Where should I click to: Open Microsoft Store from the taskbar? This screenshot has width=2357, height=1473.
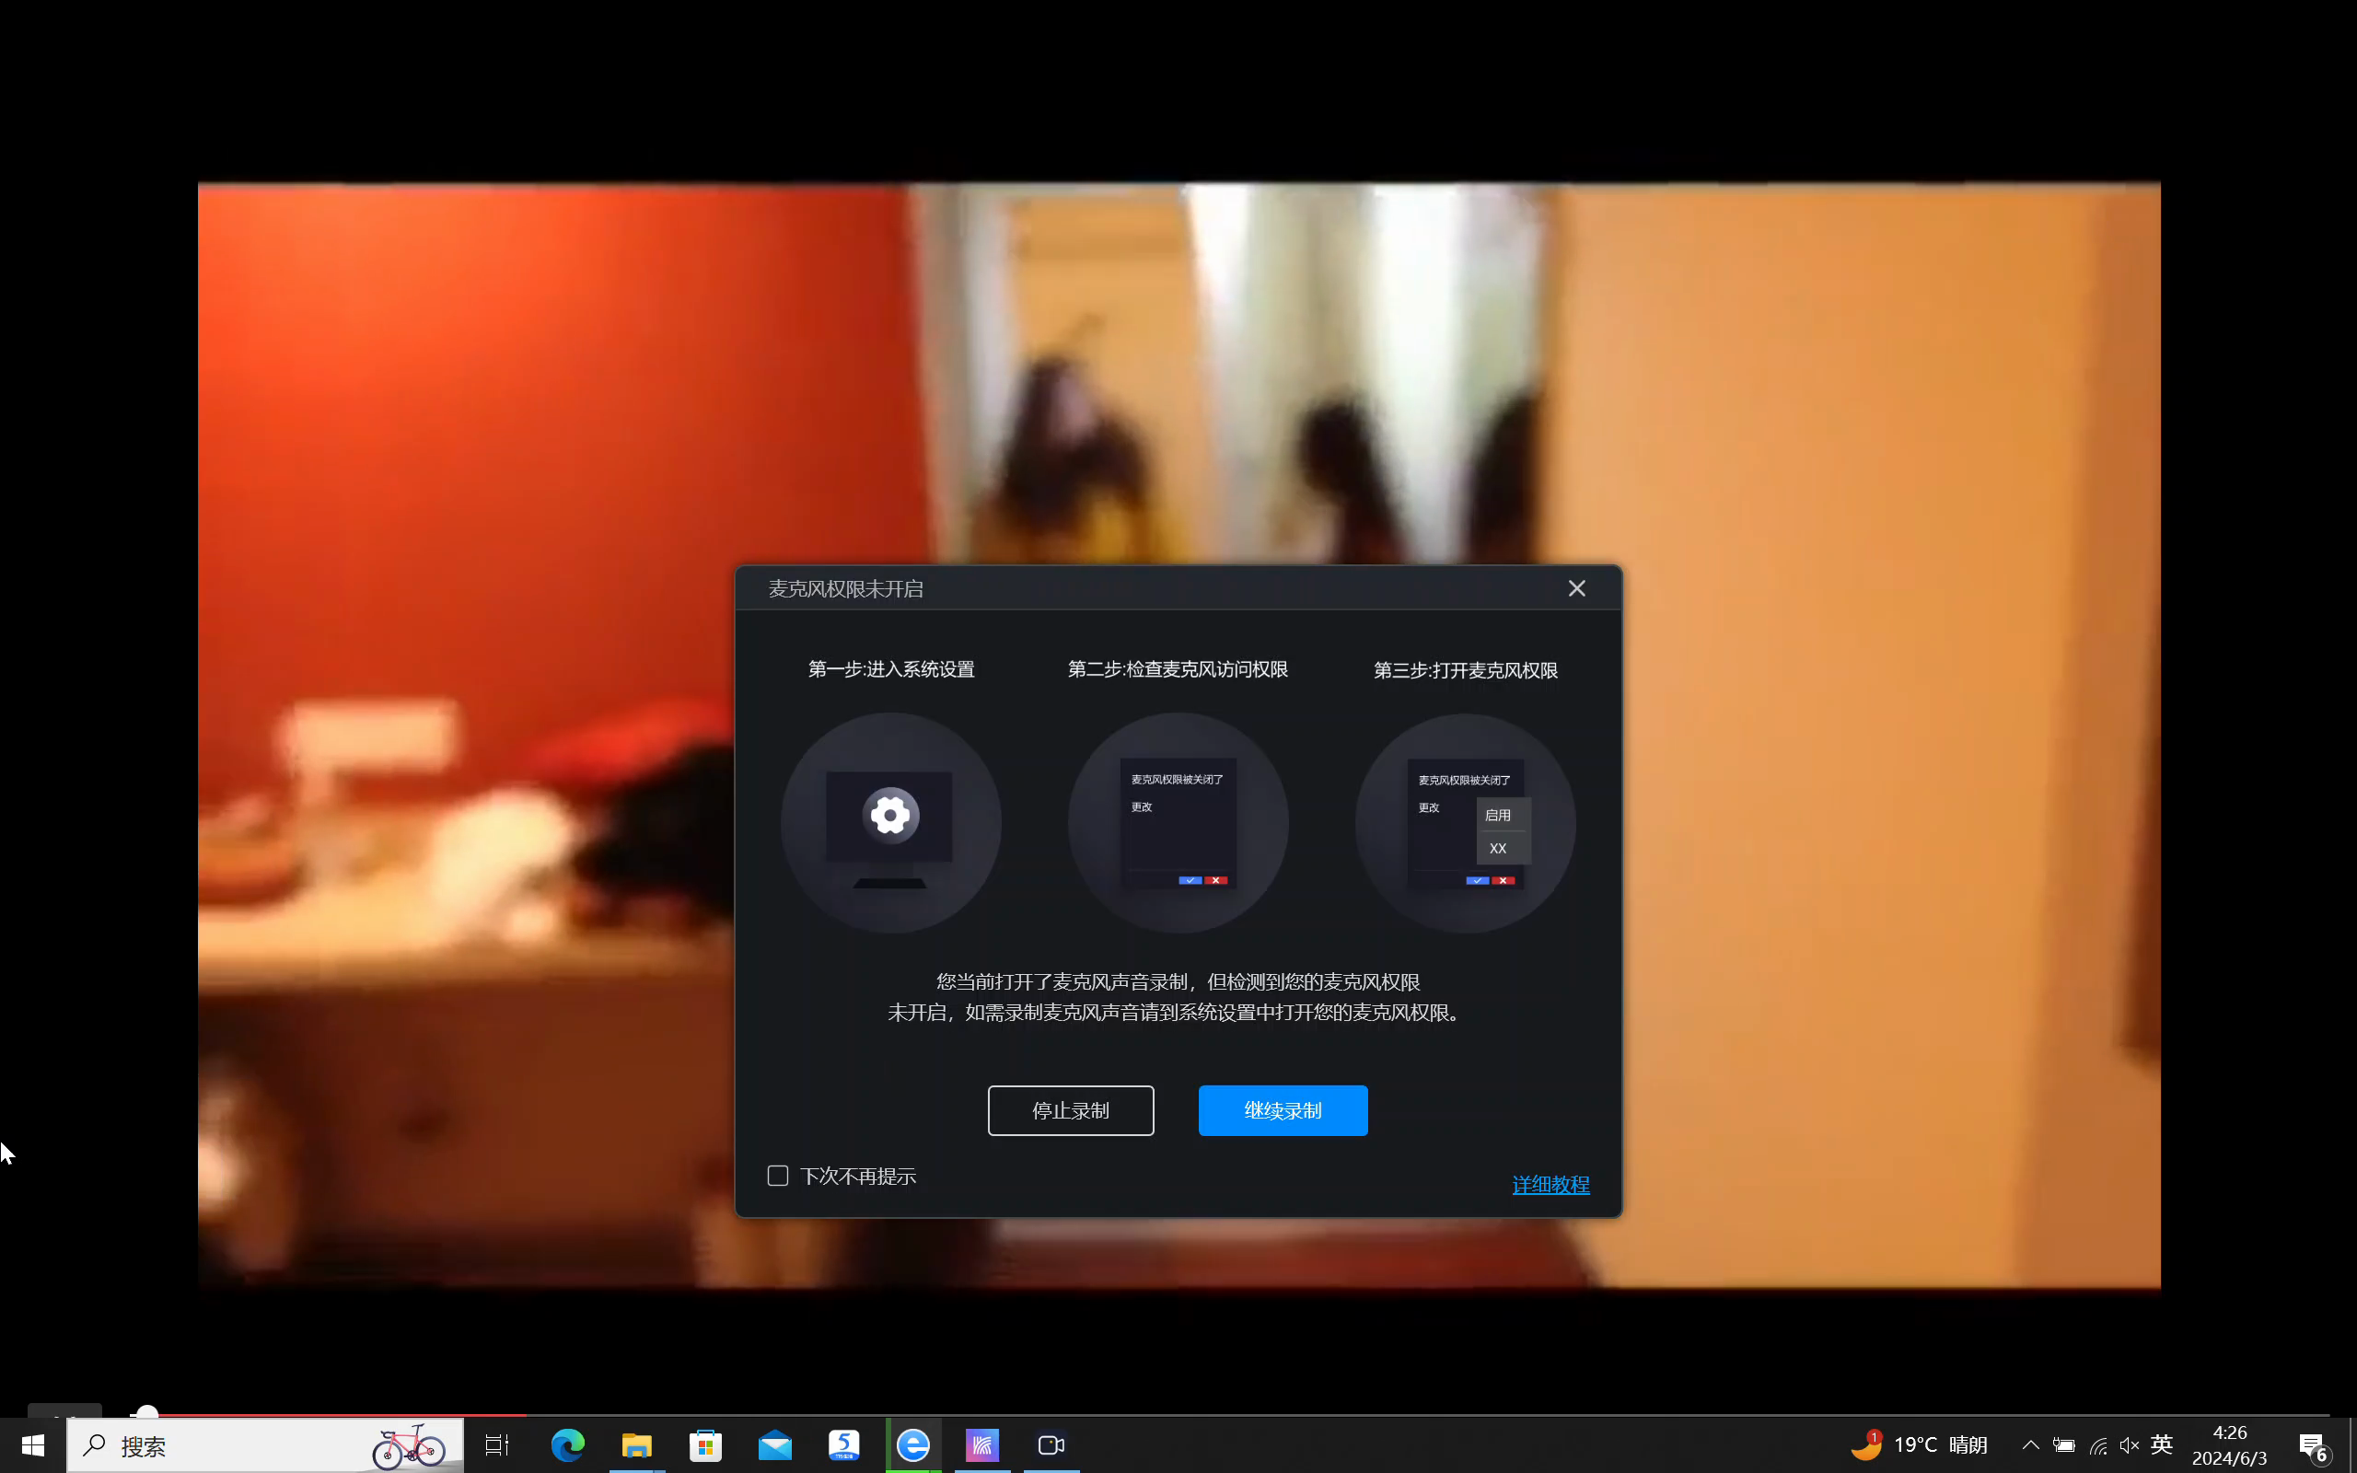(705, 1445)
